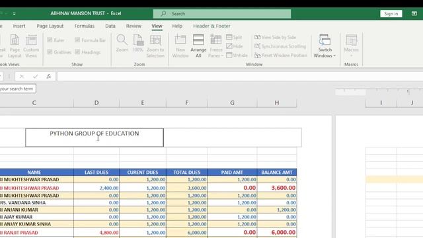The height and width of the screenshot is (238, 423).
Task: Open the Insert tab
Action: (19, 26)
